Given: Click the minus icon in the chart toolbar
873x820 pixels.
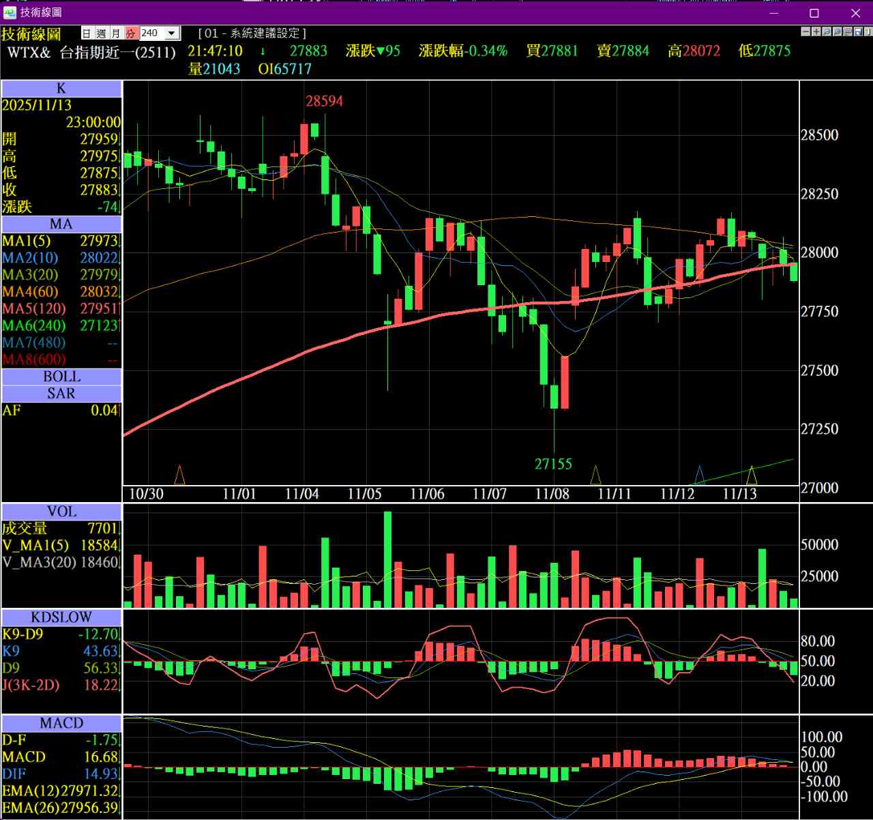Looking at the screenshot, I should click(x=806, y=31).
